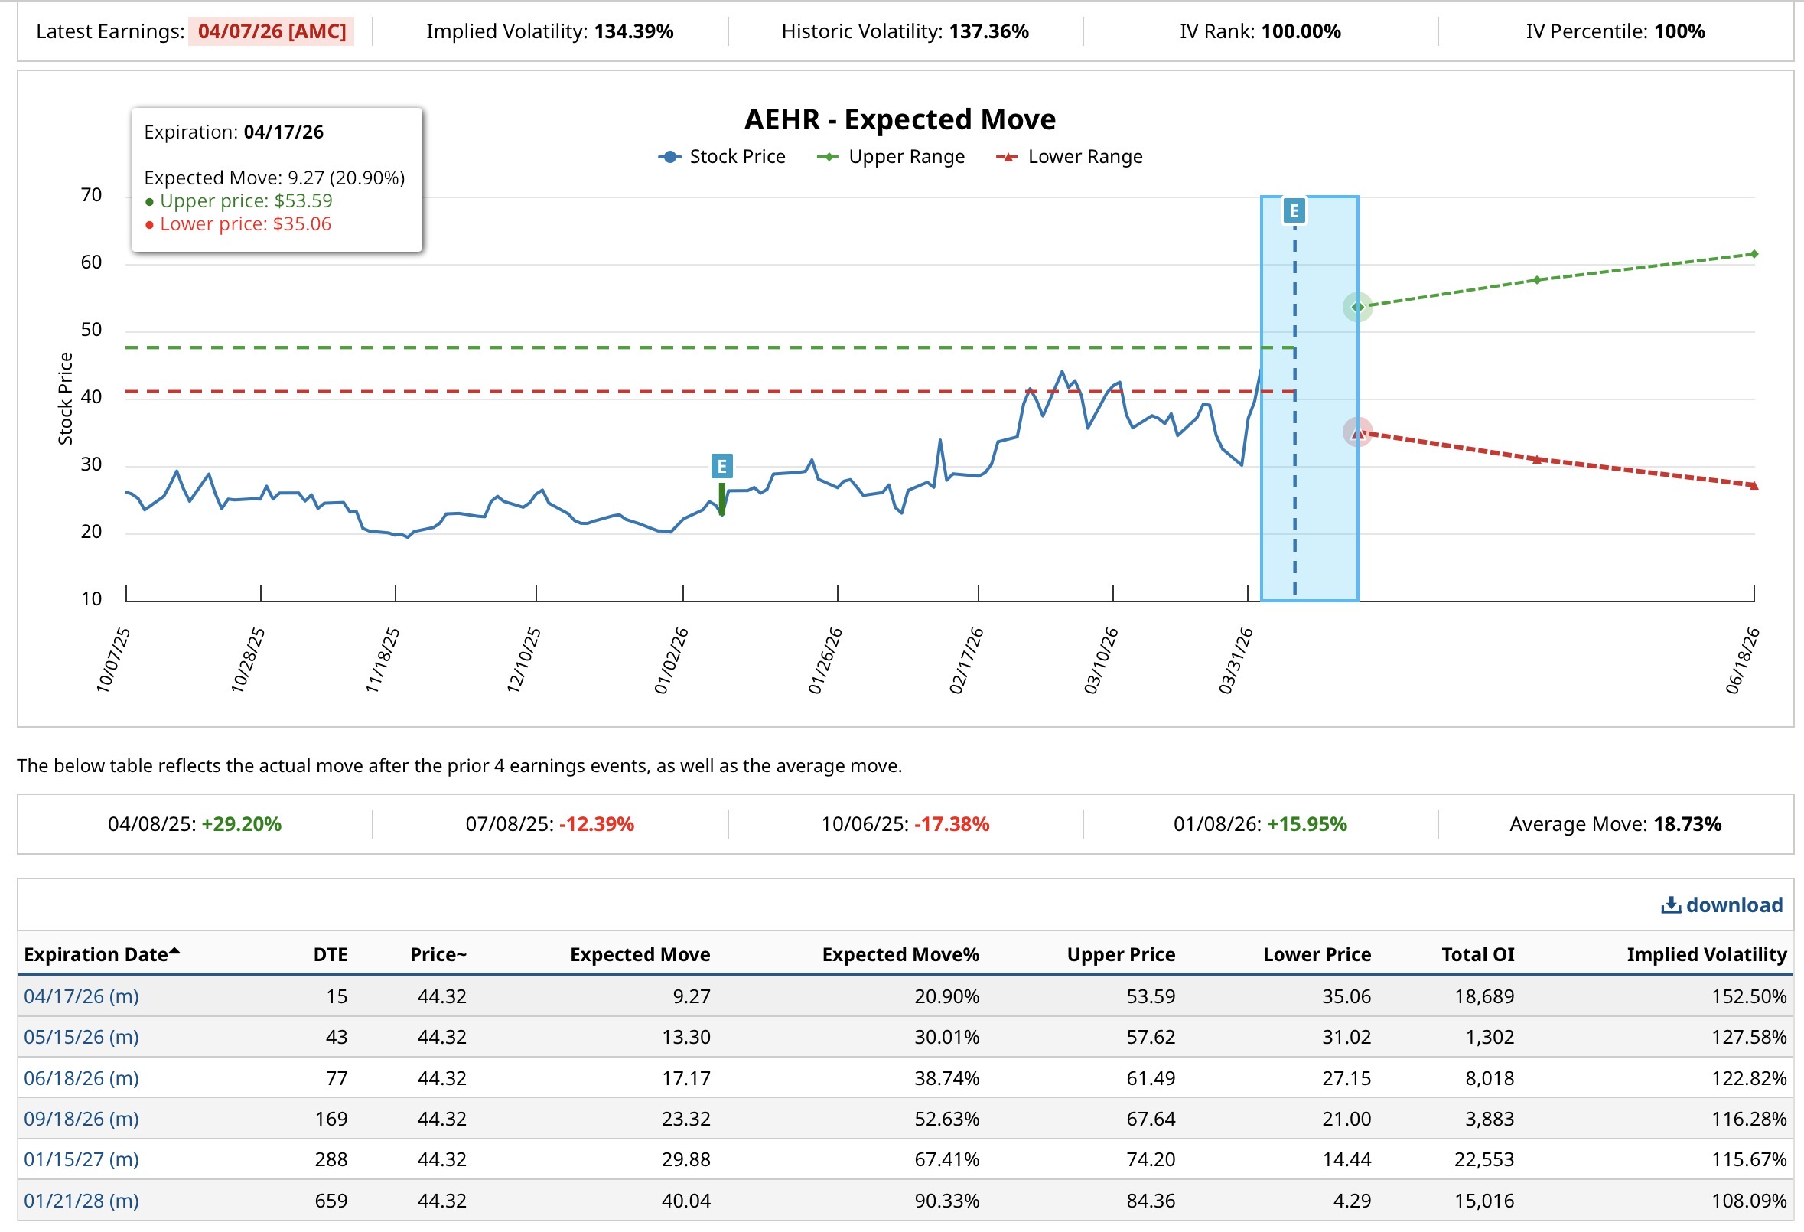Click the latest earnings date 04/07/26 [AMC] badge
The height and width of the screenshot is (1232, 1804).
coord(272,32)
